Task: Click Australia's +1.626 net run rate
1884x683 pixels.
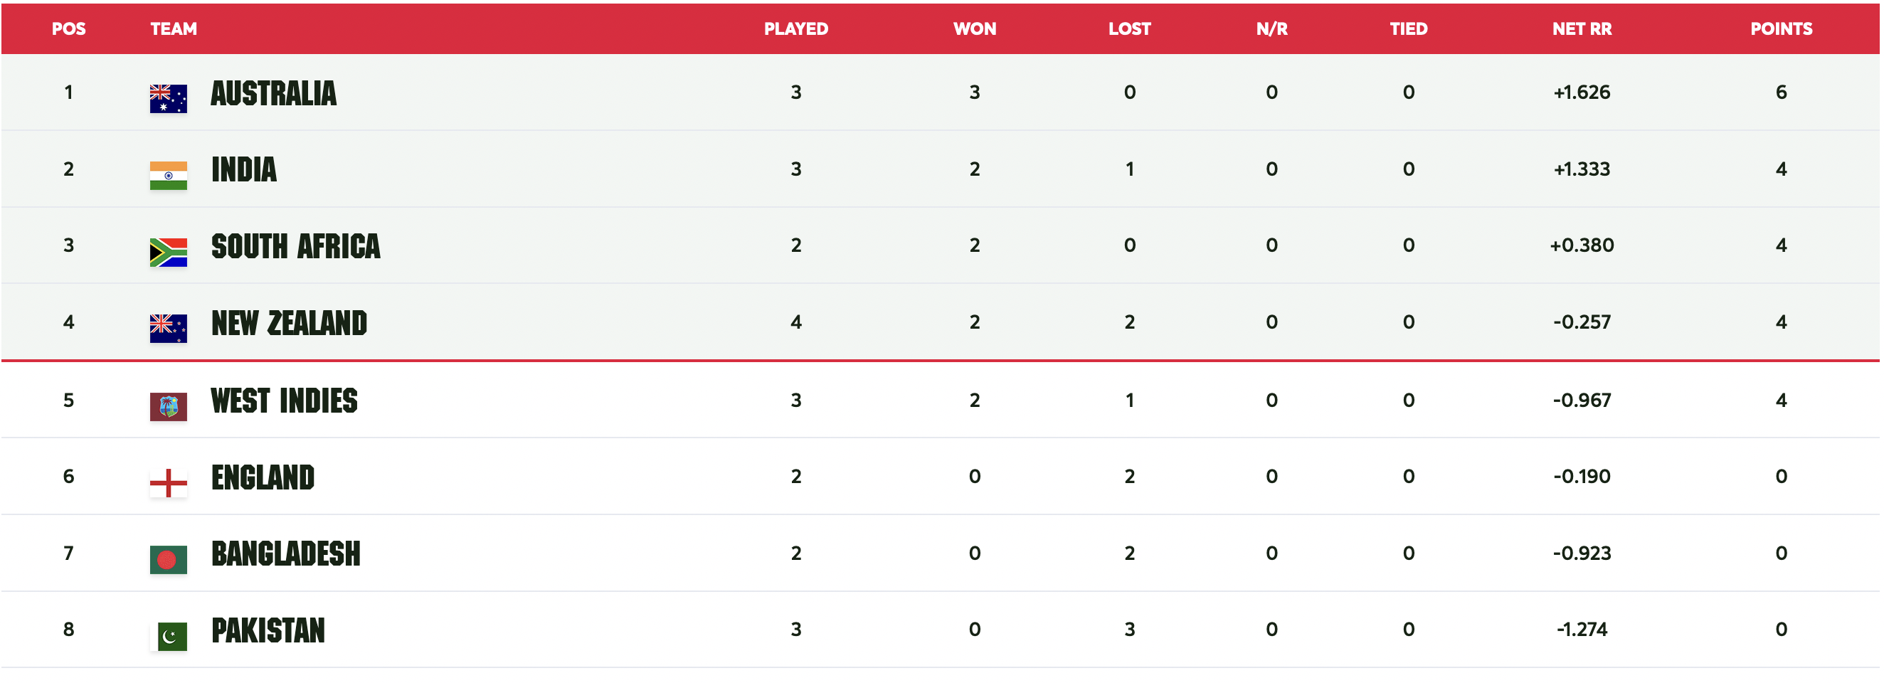Action: 1581,93
